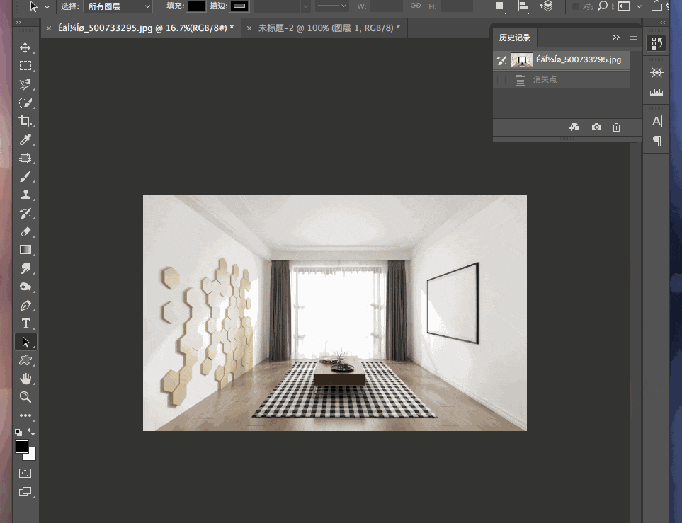Screen dimensions: 682x523
Task: Select the Quick Selection tool
Action: click(25, 103)
